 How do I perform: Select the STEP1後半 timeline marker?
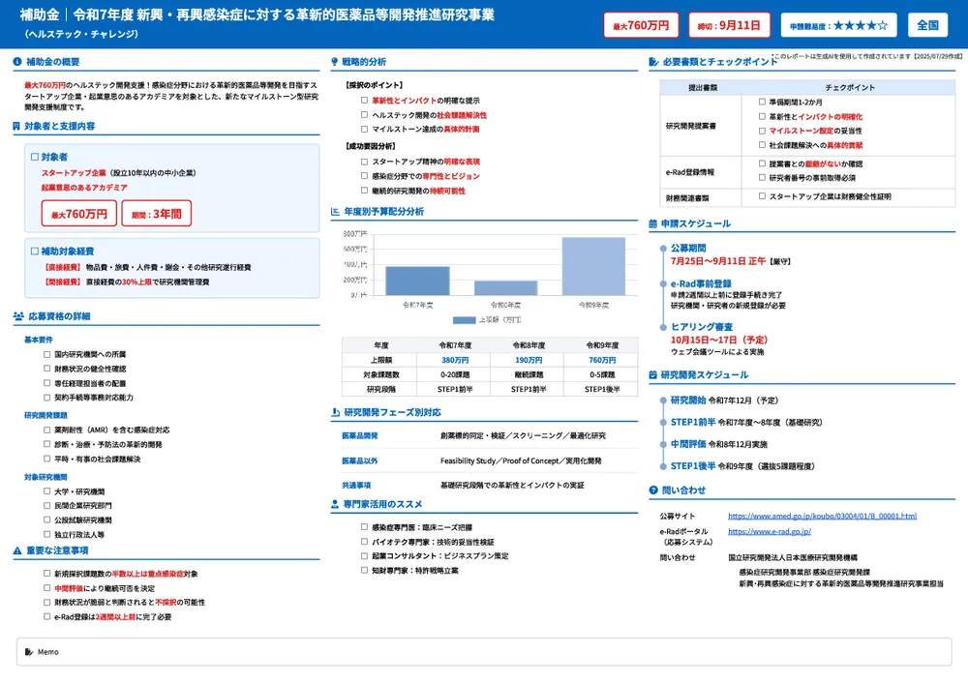(x=663, y=466)
